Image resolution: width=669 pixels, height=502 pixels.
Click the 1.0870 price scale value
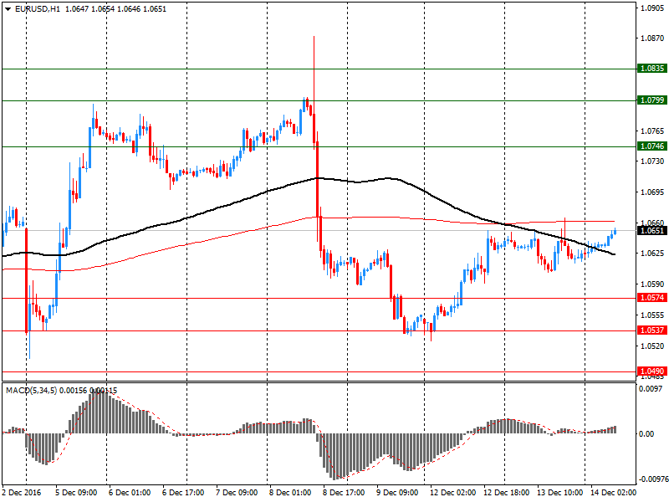tap(652, 38)
